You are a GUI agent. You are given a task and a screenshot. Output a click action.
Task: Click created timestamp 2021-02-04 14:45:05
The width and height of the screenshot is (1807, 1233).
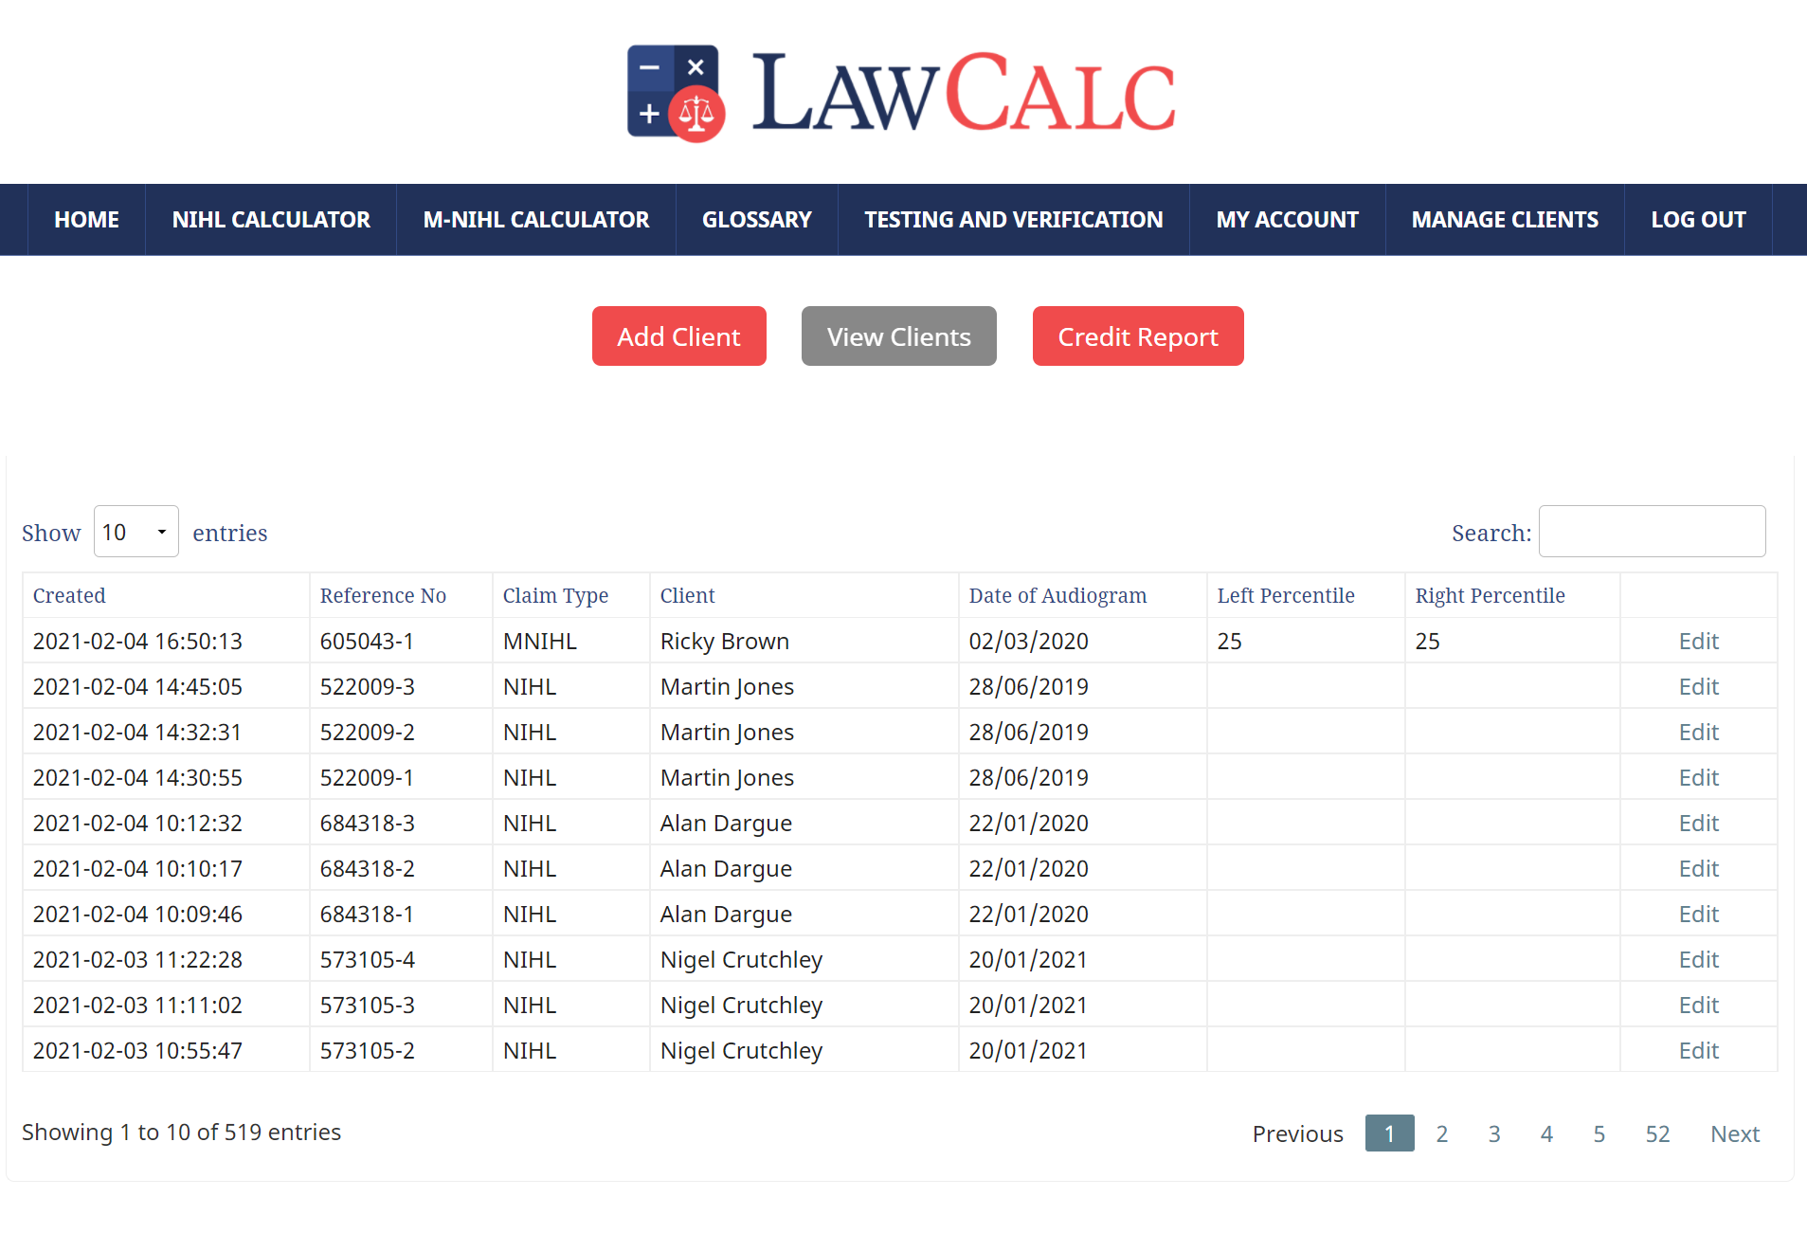click(x=137, y=687)
